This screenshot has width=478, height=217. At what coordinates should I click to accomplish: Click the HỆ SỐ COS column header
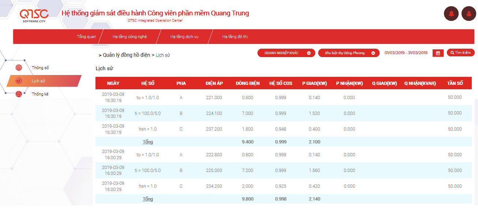[281, 83]
